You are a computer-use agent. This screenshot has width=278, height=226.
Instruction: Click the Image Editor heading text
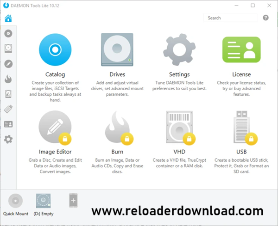55,152
